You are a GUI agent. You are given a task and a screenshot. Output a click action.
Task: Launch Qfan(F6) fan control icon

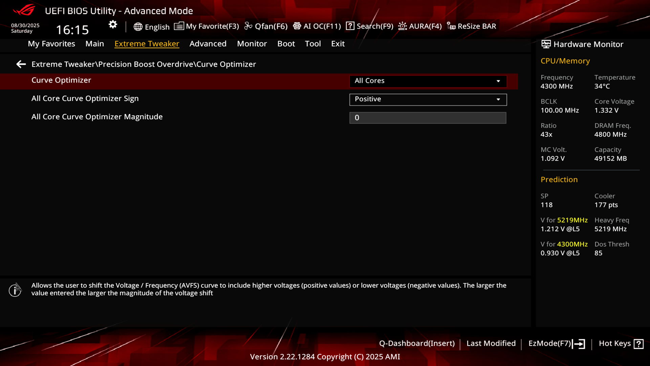[248, 26]
